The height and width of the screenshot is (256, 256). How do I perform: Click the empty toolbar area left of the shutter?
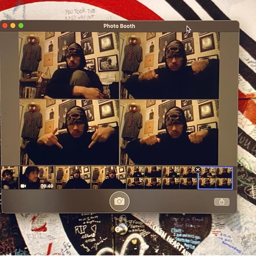coord(57,202)
